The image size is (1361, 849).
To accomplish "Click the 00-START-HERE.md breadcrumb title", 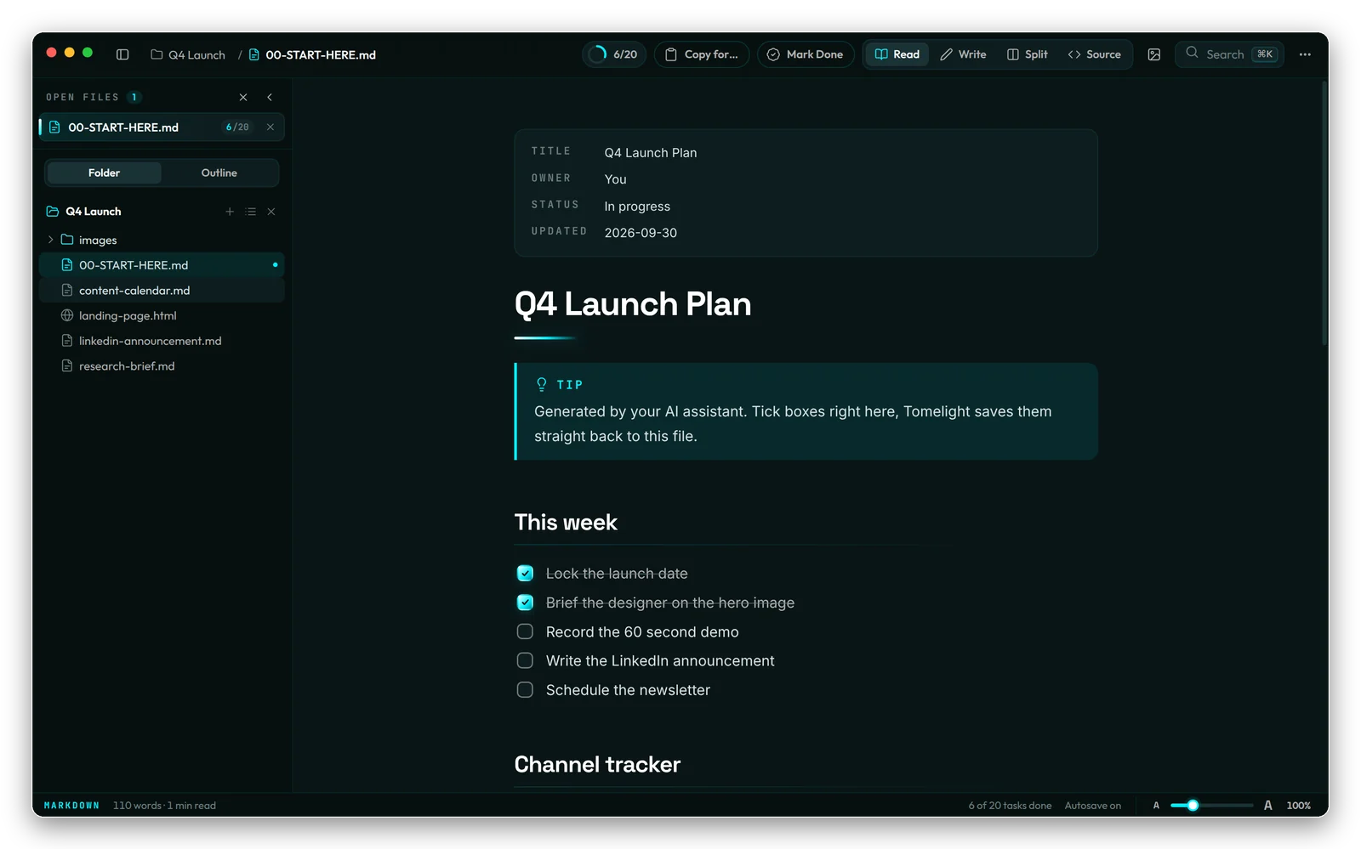I will click(x=312, y=54).
